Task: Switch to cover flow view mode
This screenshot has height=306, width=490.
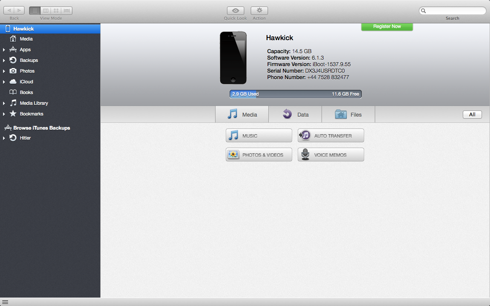Action: (x=67, y=11)
